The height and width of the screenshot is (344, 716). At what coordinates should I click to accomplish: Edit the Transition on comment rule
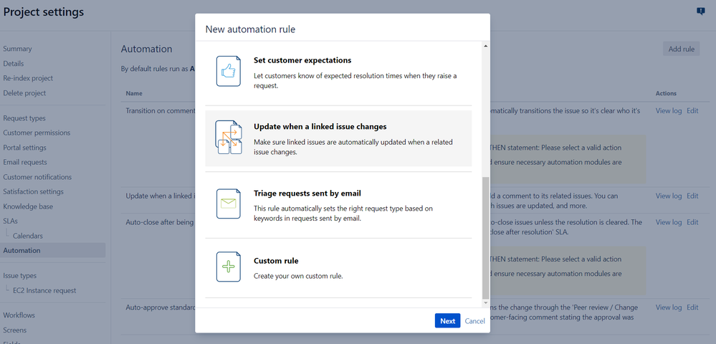692,110
